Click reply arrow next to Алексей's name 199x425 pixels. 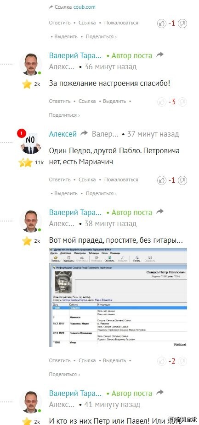(84, 133)
